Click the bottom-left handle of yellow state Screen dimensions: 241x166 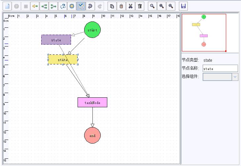point(48,64)
